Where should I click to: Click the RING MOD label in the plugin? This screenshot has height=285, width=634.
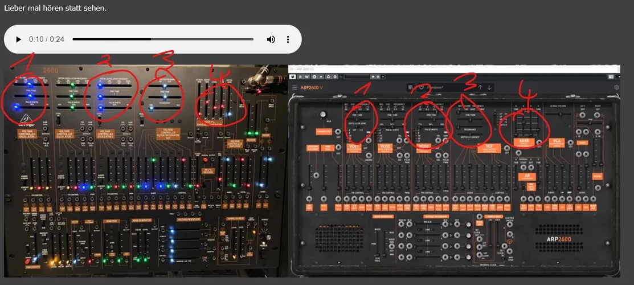click(x=328, y=148)
